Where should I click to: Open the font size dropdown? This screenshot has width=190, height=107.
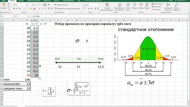coord(31,5)
